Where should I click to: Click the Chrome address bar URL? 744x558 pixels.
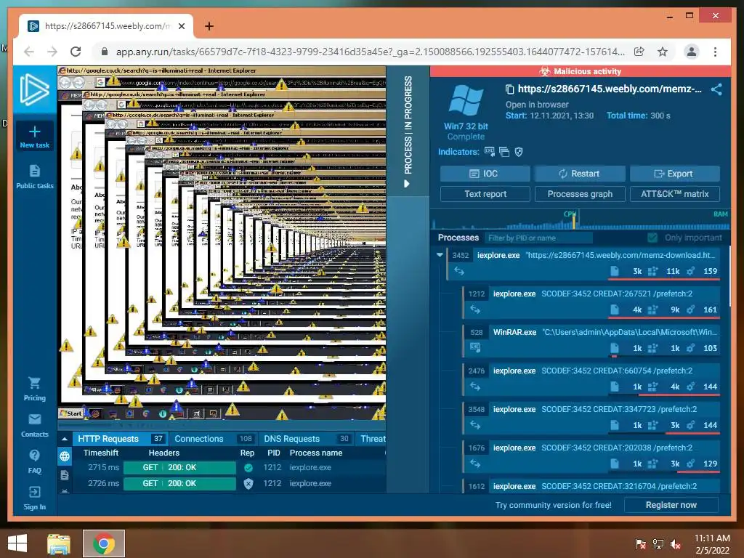pyautogui.click(x=370, y=52)
